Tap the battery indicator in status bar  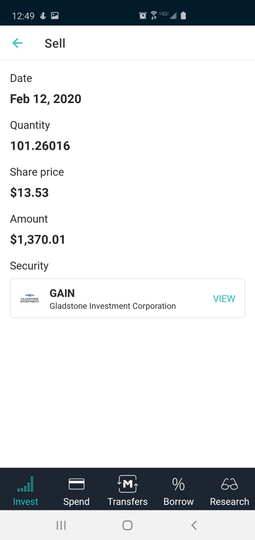(x=183, y=15)
